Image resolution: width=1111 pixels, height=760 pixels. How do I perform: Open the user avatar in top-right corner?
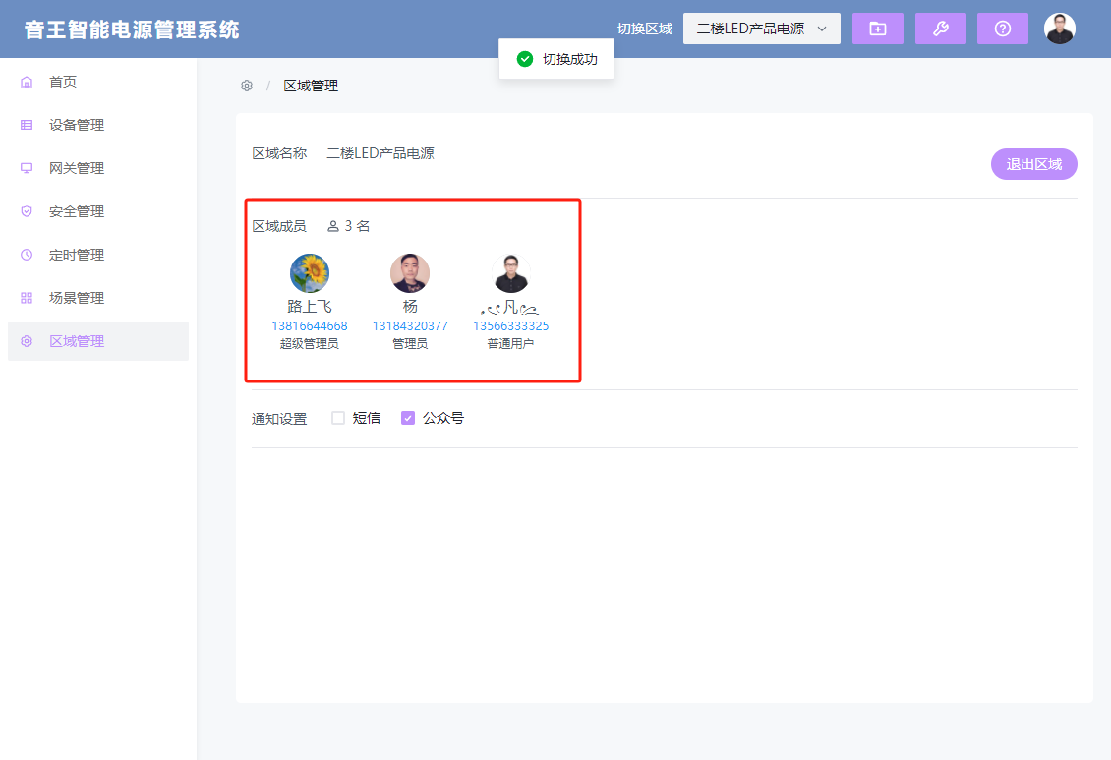(x=1059, y=29)
